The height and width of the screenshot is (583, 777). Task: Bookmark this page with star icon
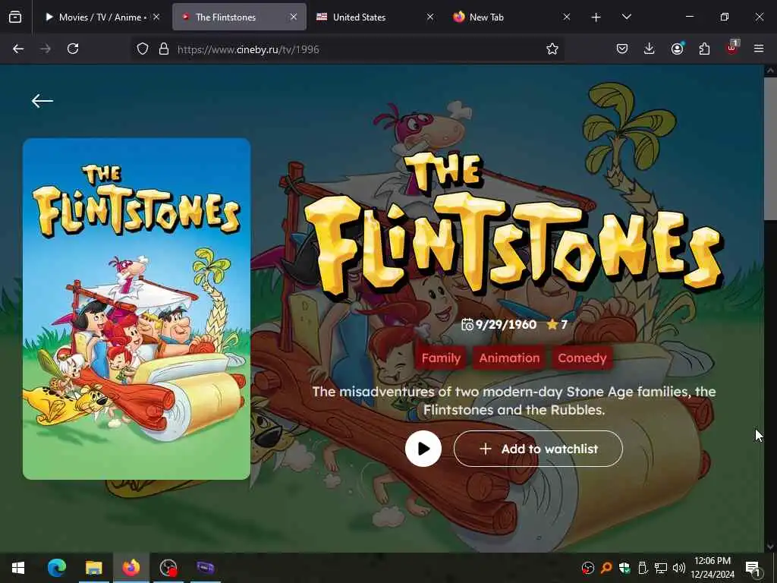pyautogui.click(x=552, y=49)
